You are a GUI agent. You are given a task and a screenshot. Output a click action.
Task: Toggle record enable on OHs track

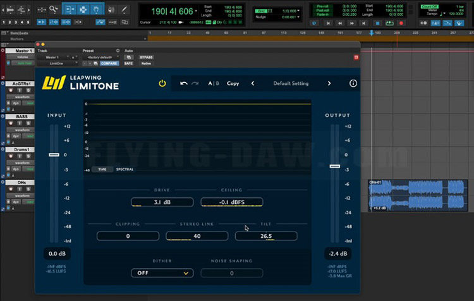point(11,189)
